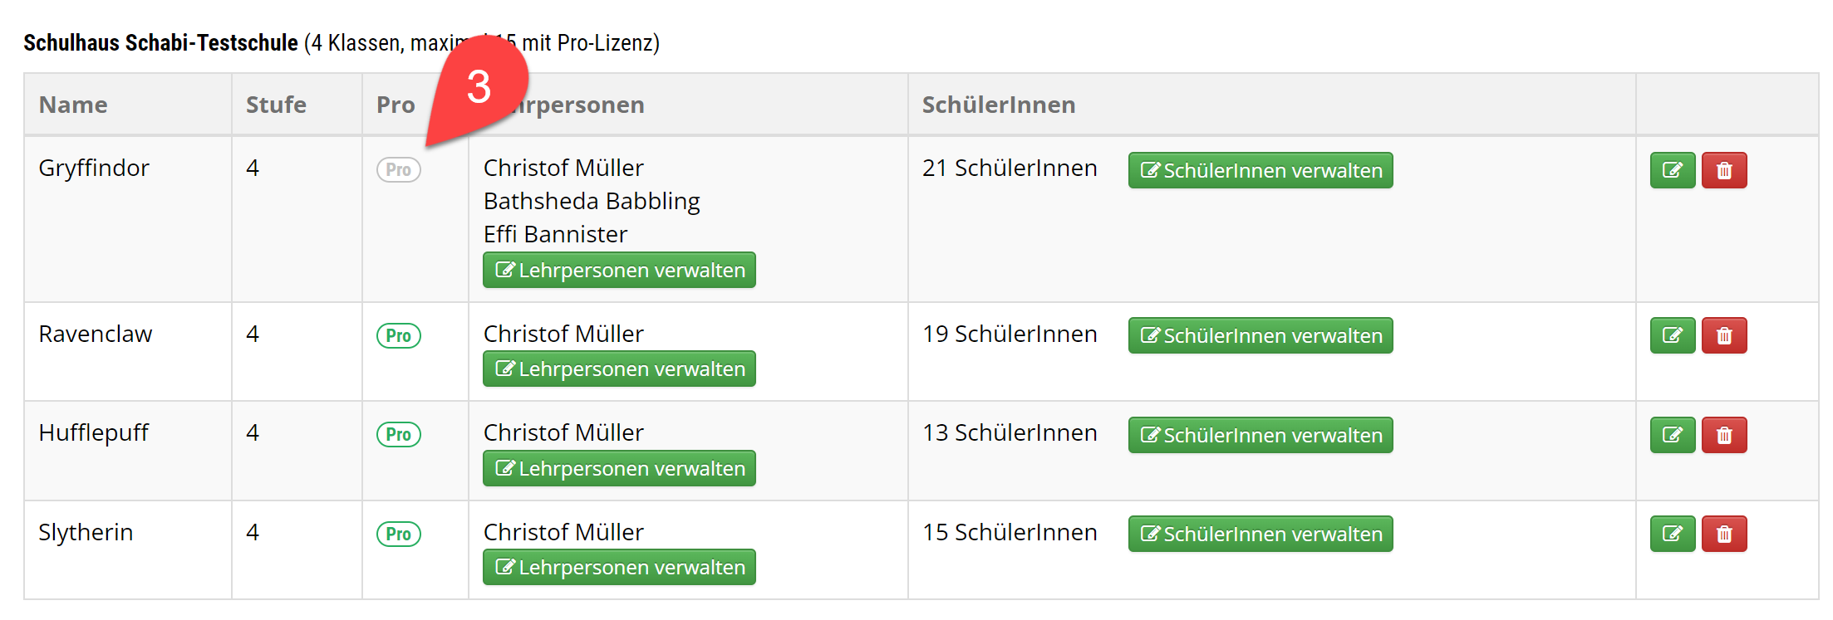Delete the Slytherin class
Viewport: 1833px width, 620px height.
pos(1725,534)
